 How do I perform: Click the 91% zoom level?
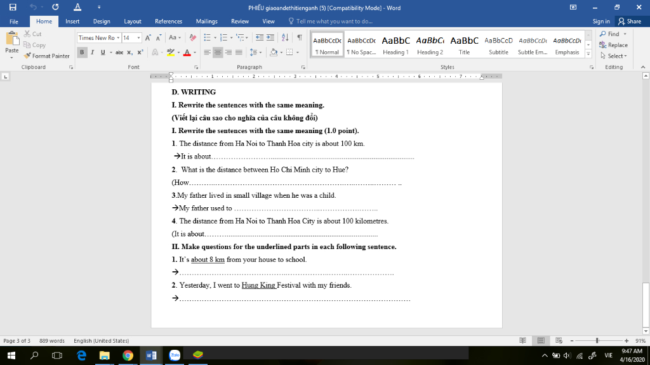(x=640, y=340)
